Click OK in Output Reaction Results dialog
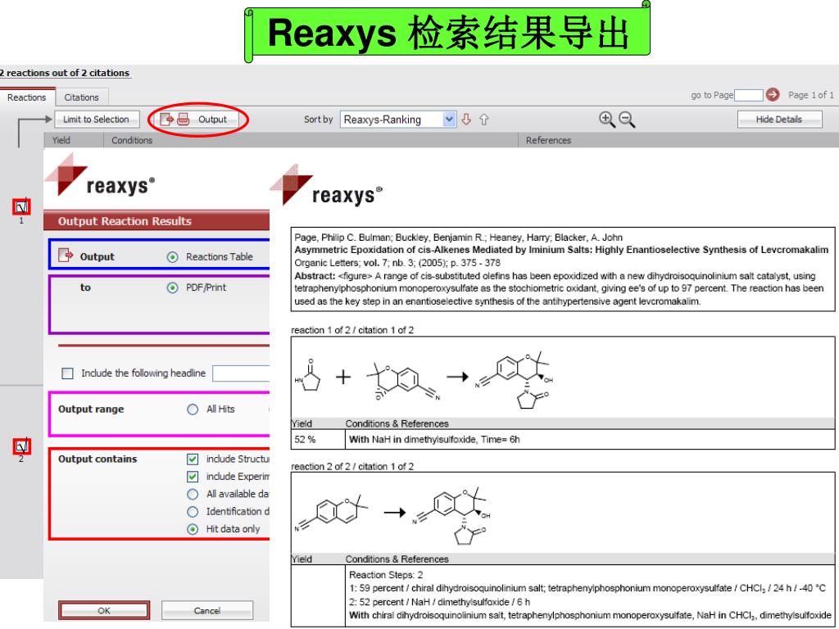Screen dimensions: 839x629 (104, 610)
